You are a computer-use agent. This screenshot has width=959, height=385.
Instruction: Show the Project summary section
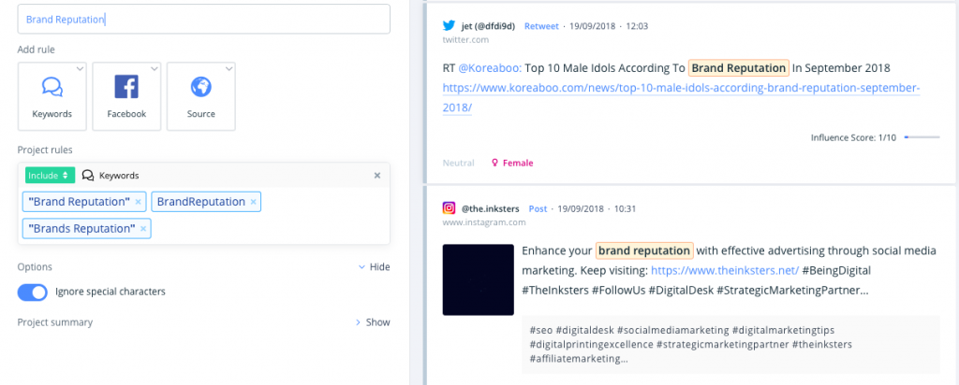point(372,322)
